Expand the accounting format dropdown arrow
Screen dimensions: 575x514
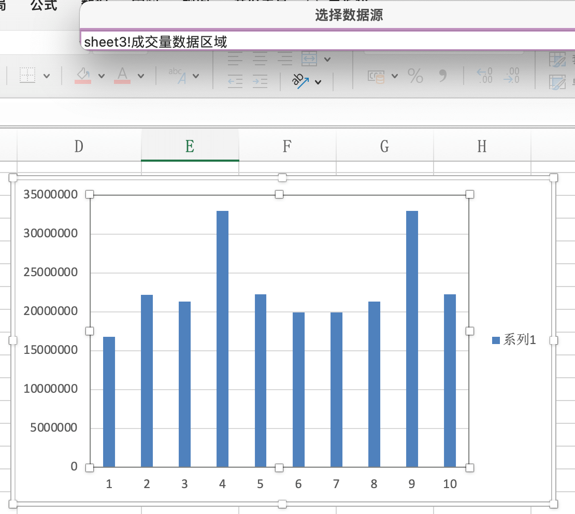(x=395, y=76)
